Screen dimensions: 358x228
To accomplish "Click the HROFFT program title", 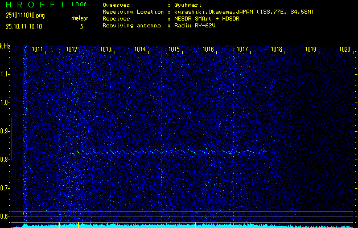I will coord(36,5).
